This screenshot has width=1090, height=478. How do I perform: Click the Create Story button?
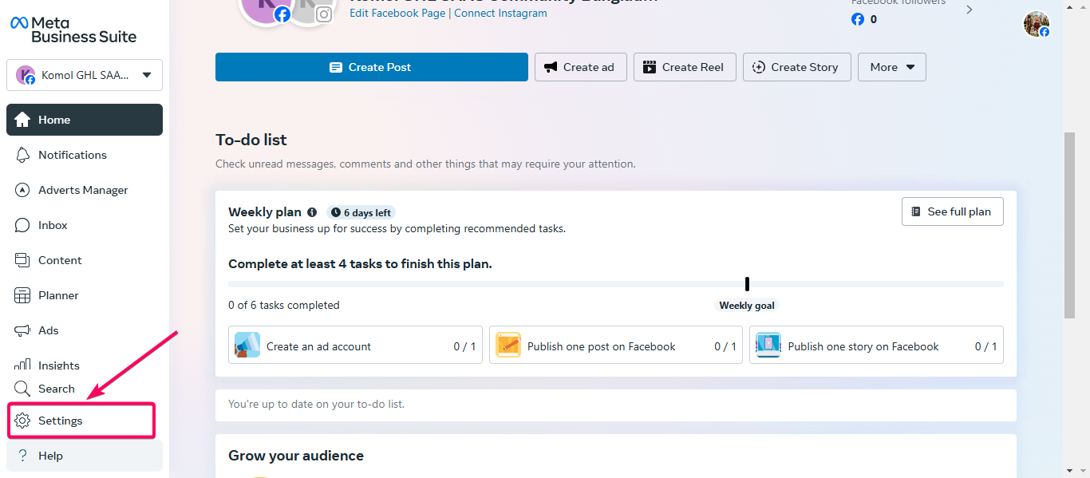797,67
